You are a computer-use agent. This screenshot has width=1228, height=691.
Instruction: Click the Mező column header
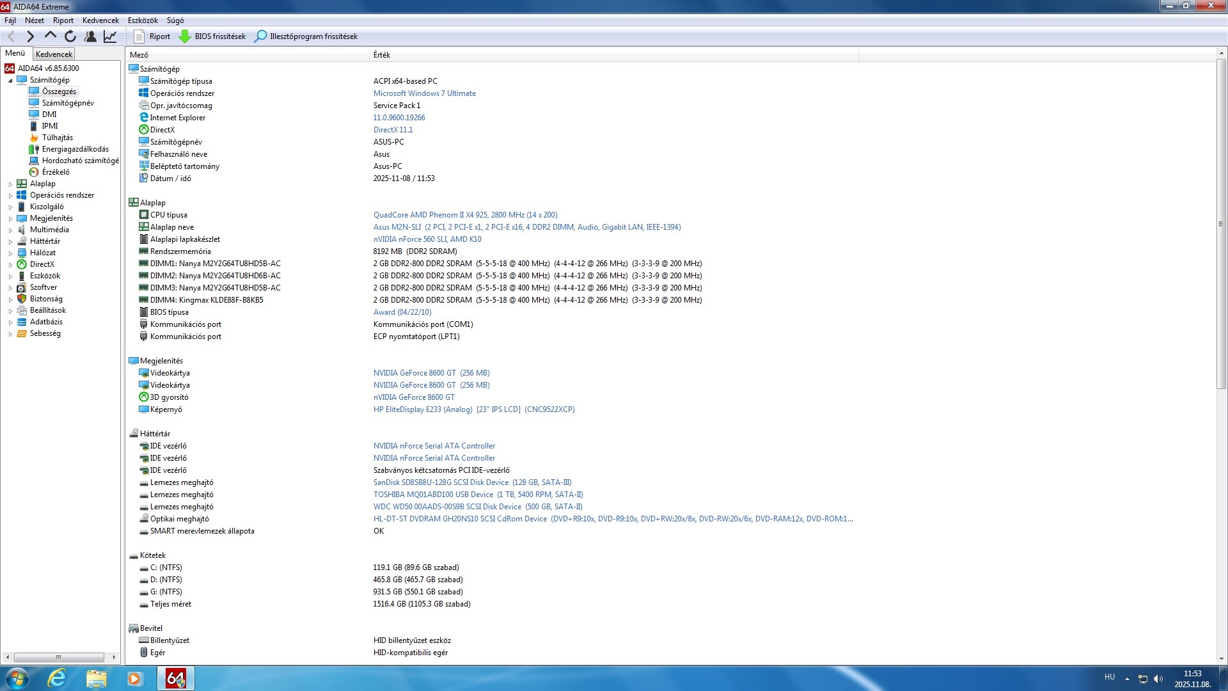point(139,55)
